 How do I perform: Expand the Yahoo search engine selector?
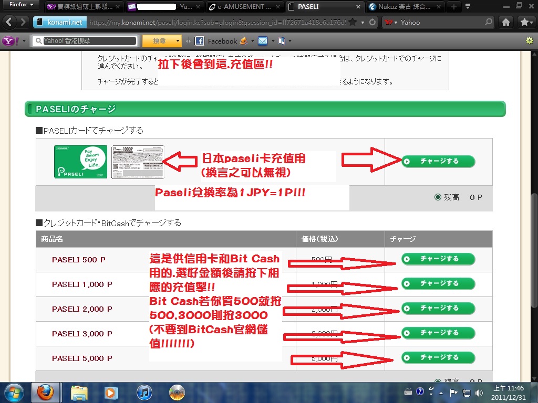click(x=390, y=23)
